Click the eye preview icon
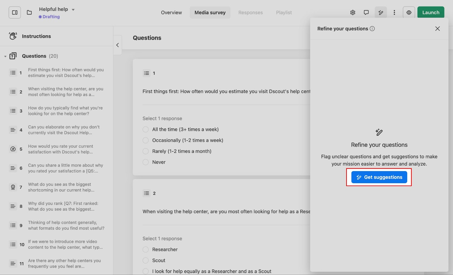 (409, 12)
